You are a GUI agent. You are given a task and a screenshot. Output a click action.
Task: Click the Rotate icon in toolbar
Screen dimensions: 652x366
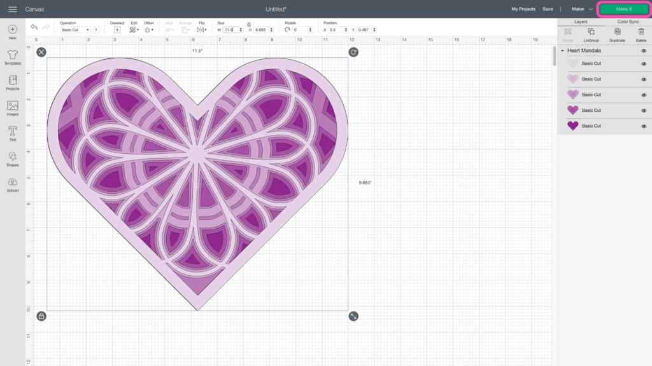point(287,30)
